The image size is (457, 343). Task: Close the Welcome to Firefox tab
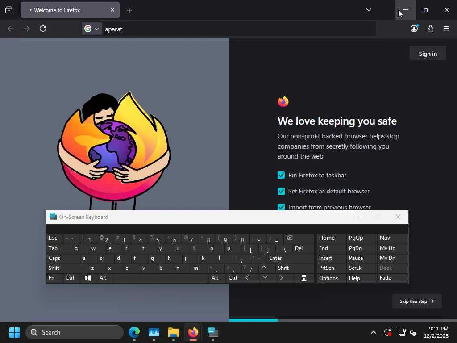(112, 10)
